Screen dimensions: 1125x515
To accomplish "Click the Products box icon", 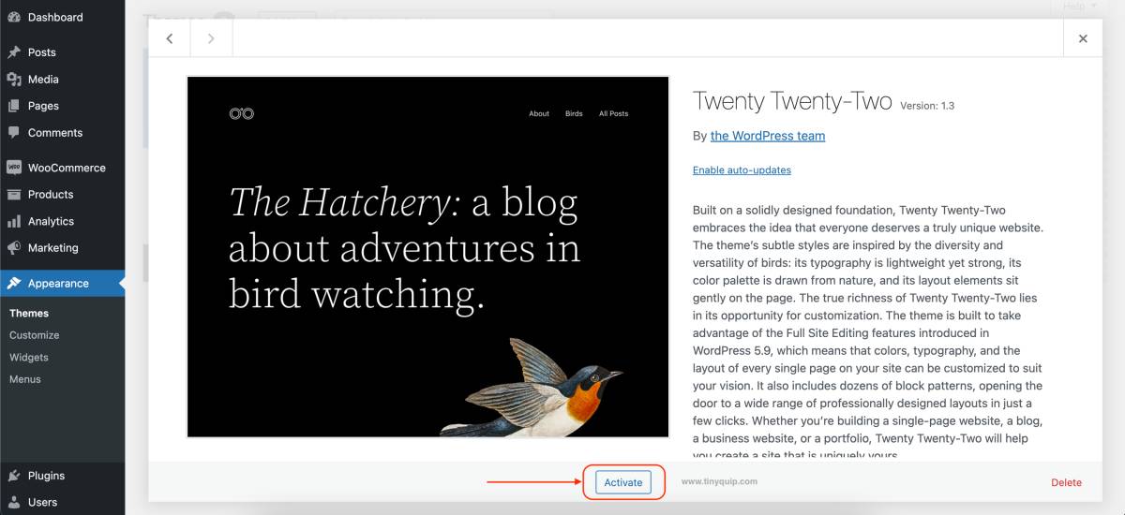I will click(x=14, y=195).
